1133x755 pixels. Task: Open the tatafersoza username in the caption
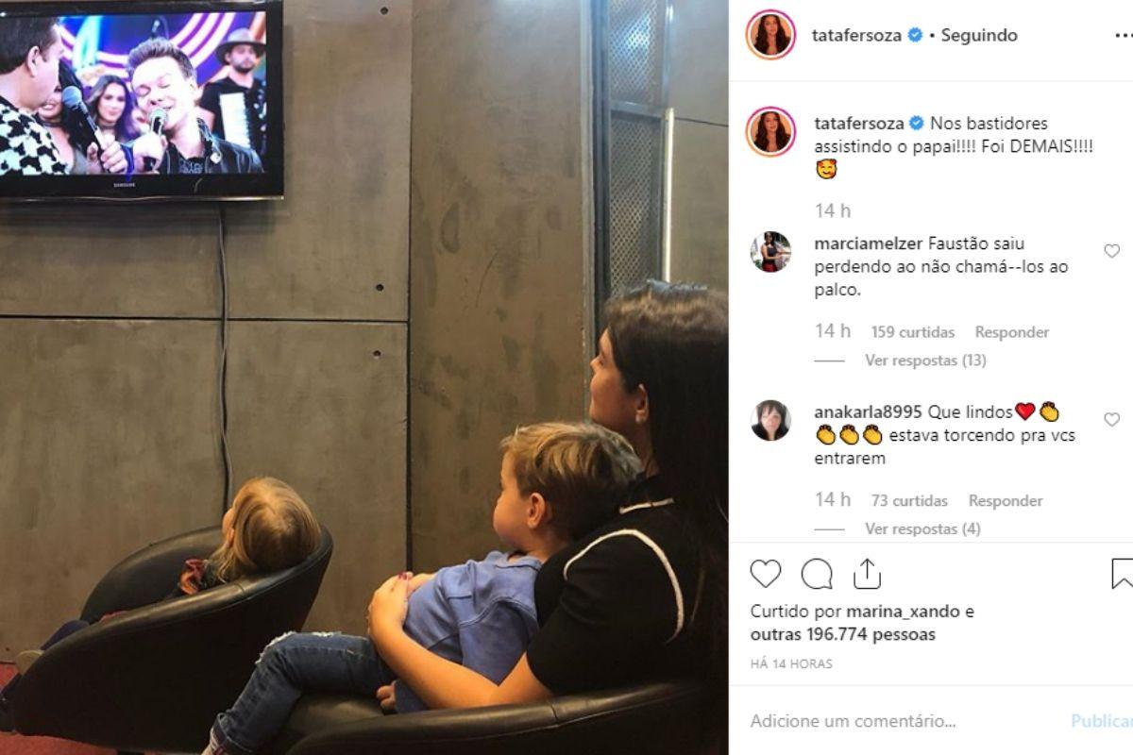(858, 123)
